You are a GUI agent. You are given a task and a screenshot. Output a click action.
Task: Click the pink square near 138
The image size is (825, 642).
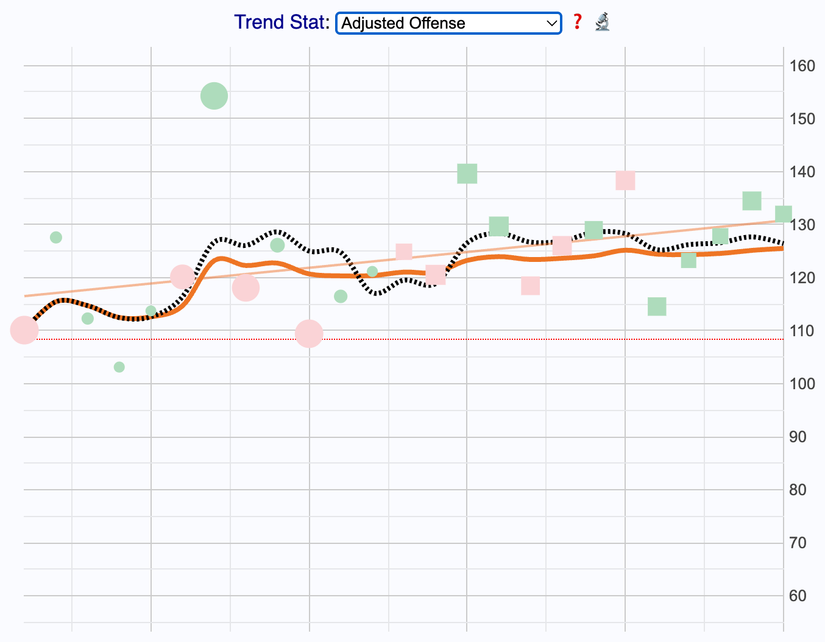[625, 180]
